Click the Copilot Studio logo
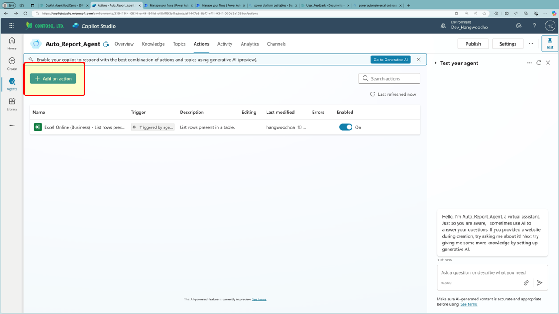The image size is (559, 314). coord(94,26)
